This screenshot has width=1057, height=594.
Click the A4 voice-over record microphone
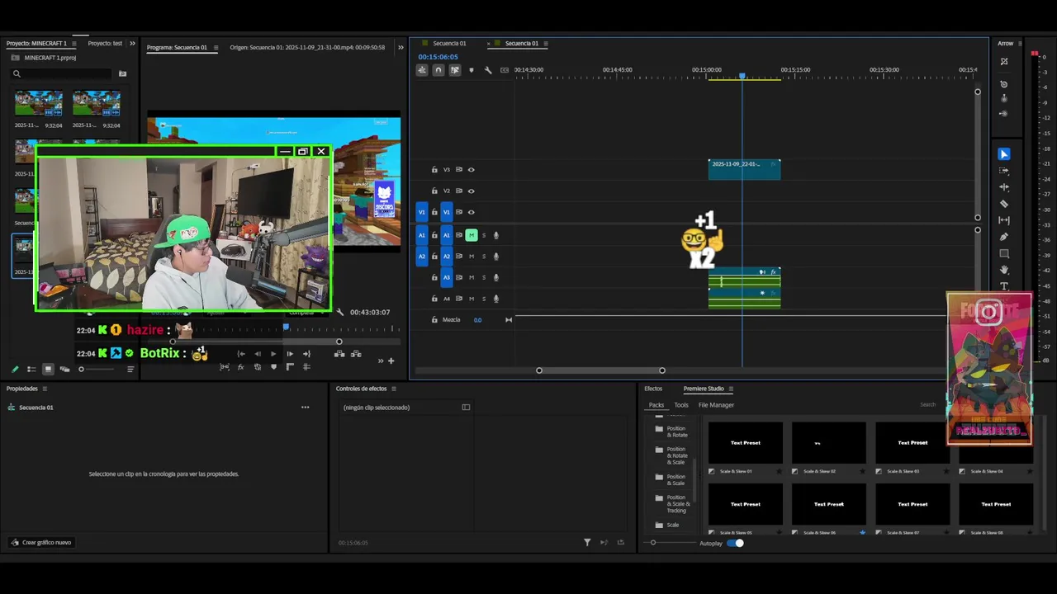(496, 299)
